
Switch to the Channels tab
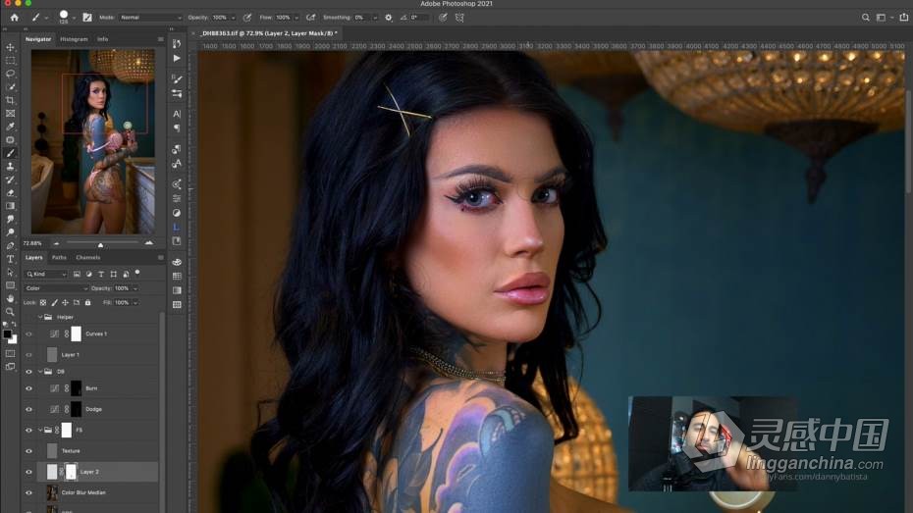pyautogui.click(x=88, y=257)
